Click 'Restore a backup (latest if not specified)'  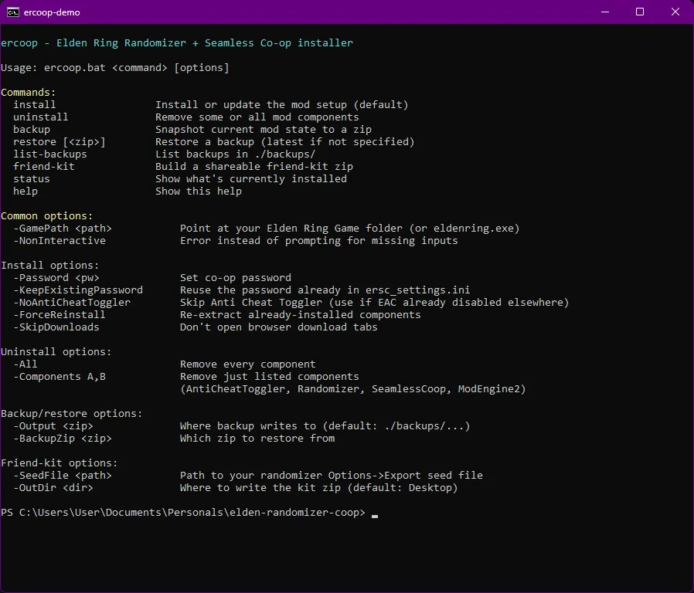[x=284, y=142]
